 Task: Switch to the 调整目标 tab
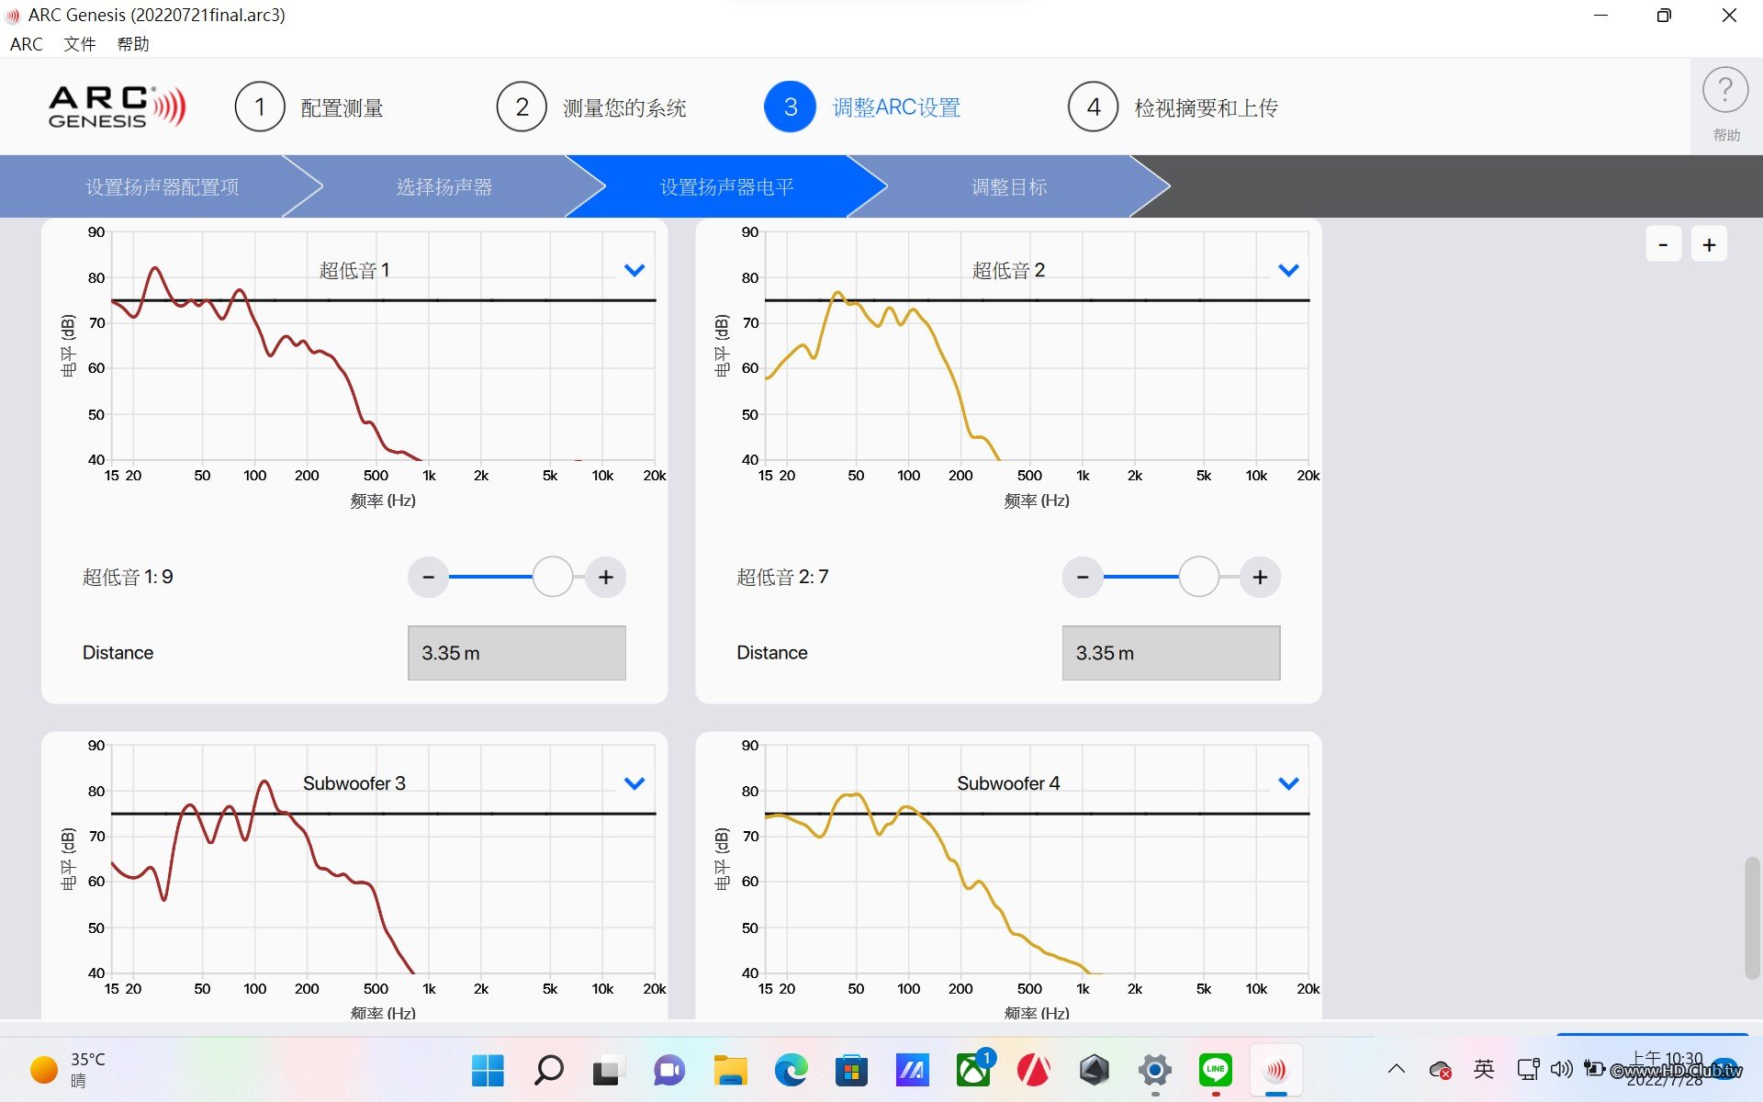click(1009, 186)
